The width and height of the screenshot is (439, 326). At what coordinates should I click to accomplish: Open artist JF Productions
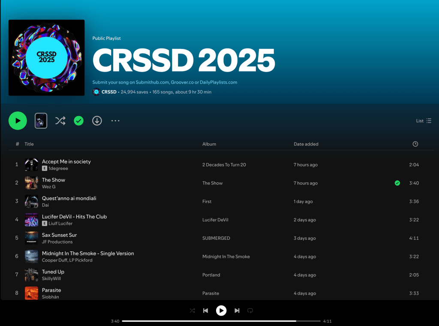click(x=57, y=242)
